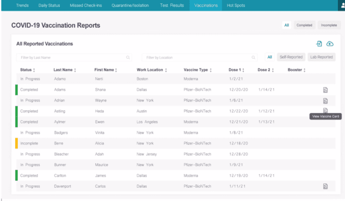Image resolution: width=345 pixels, height=201 pixels.
Task: Click the user profile icon
Action: pyautogui.click(x=343, y=5)
